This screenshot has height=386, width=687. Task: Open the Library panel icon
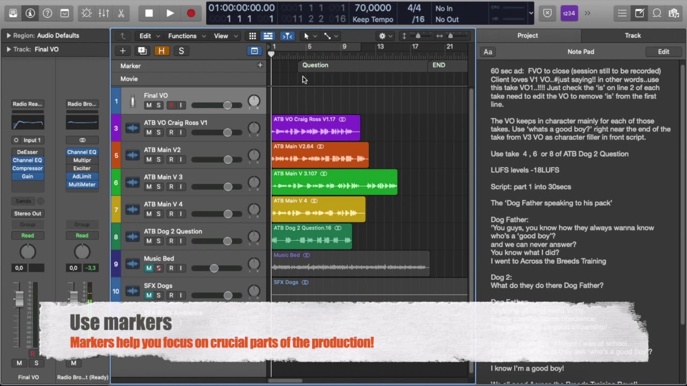click(13, 13)
